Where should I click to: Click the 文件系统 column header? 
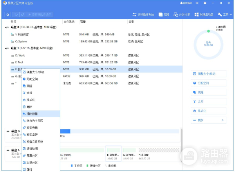coord(69,22)
